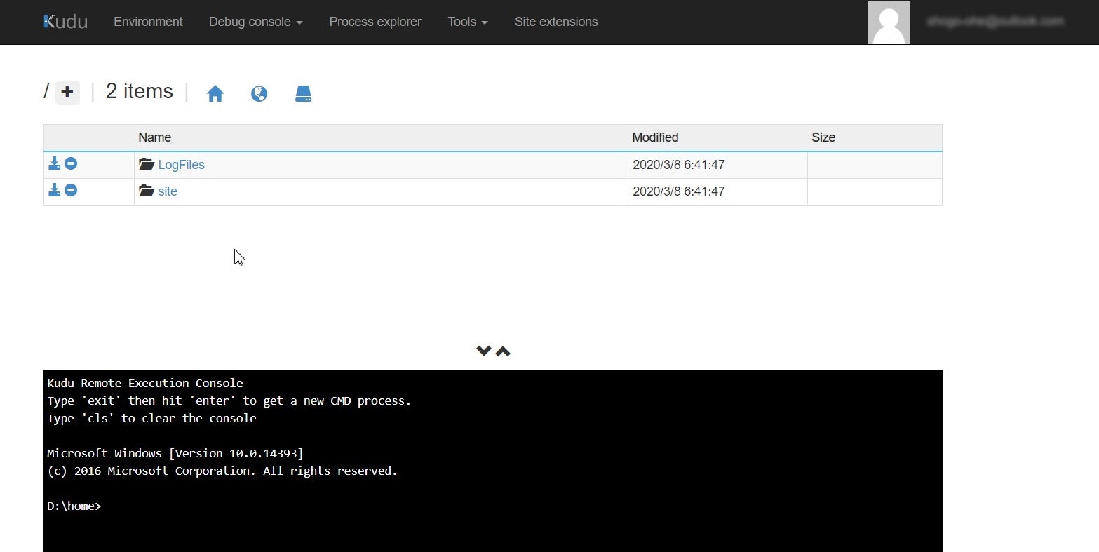Viewport: 1099px width, 552px height.
Task: Open the Tools dropdown menu
Action: click(x=466, y=22)
